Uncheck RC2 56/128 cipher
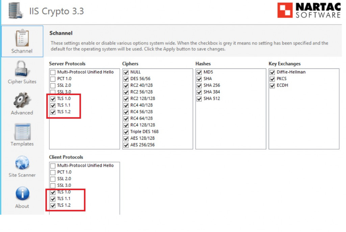 126,92
